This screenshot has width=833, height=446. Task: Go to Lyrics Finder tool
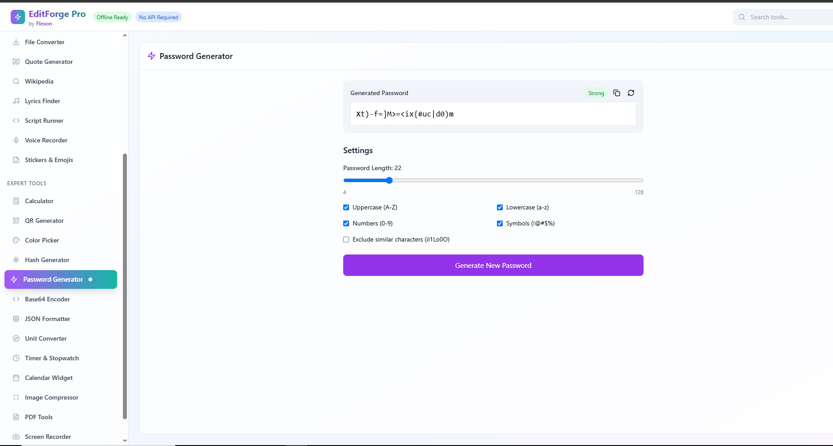[x=61, y=101]
